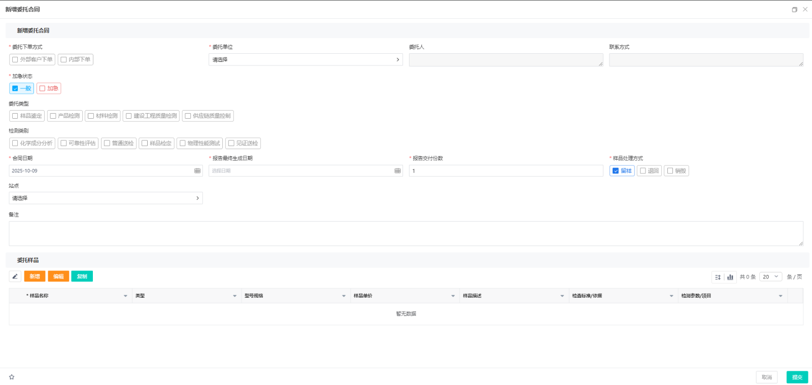Image resolution: width=812 pixels, height=385 pixels.
Task: Close the 新增委托合同 dialog
Action: [805, 9]
